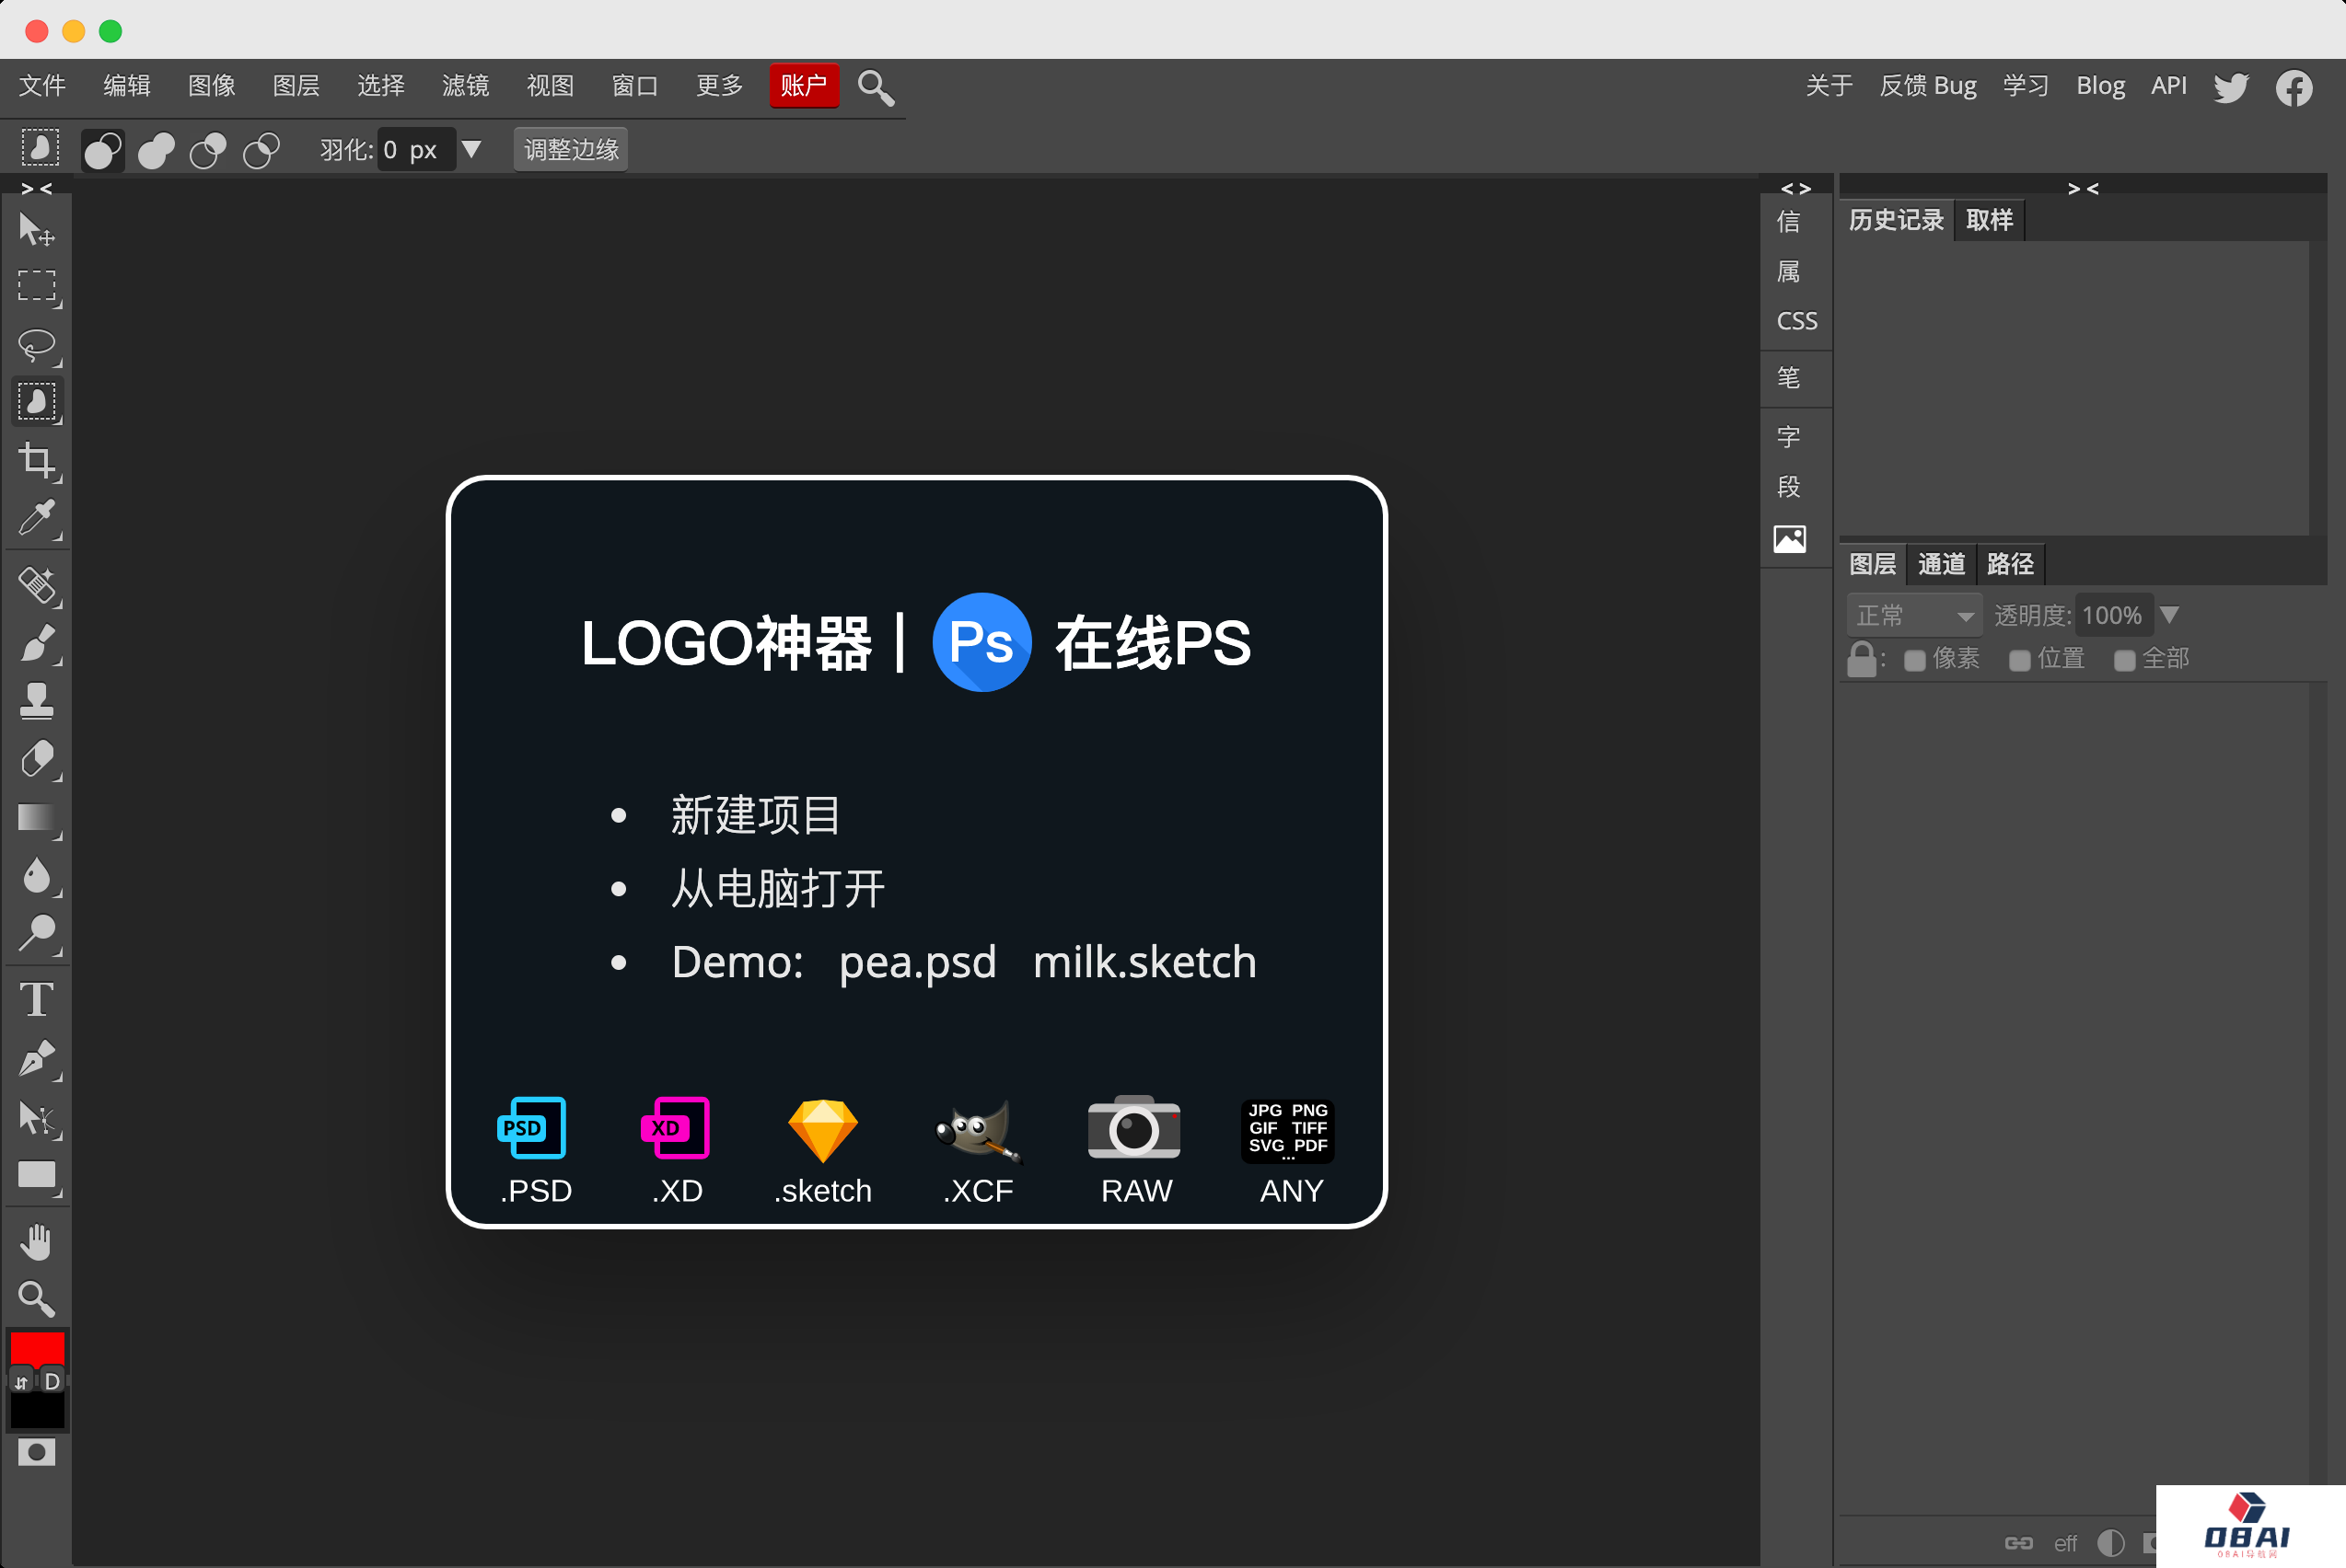Switch to the 取样 tab
Screen dimensions: 2346x1568
point(1989,220)
